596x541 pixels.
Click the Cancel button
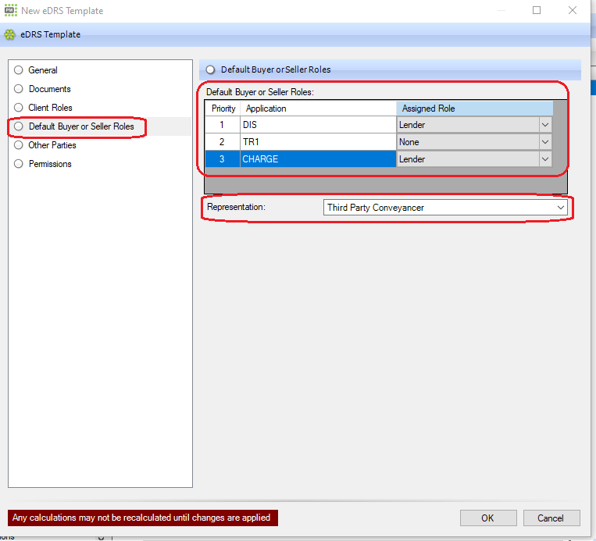[551, 518]
